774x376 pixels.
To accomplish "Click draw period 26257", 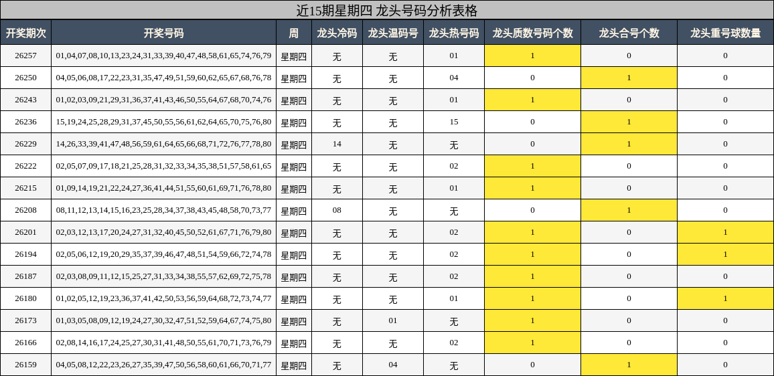I will [25, 56].
